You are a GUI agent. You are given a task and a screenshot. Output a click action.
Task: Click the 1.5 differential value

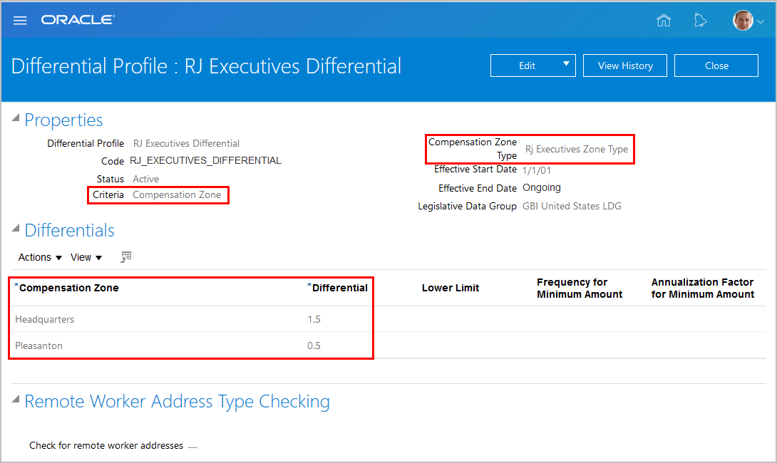pyautogui.click(x=314, y=319)
